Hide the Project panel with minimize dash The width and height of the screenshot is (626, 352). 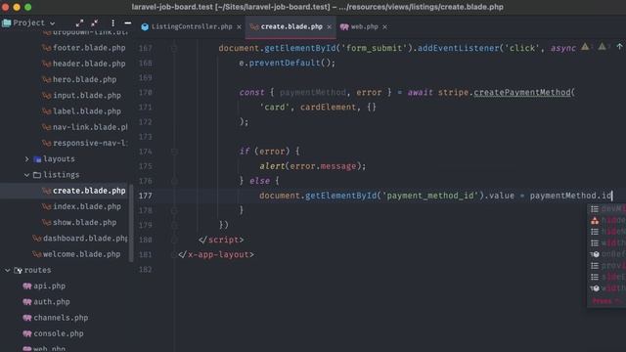pos(128,23)
